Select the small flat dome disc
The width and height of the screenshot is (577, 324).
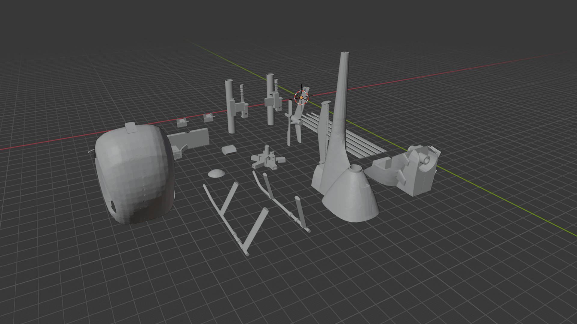[216, 173]
